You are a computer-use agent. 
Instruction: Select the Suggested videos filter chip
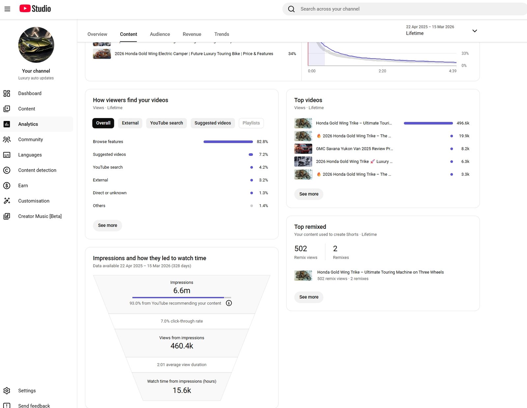pos(212,123)
